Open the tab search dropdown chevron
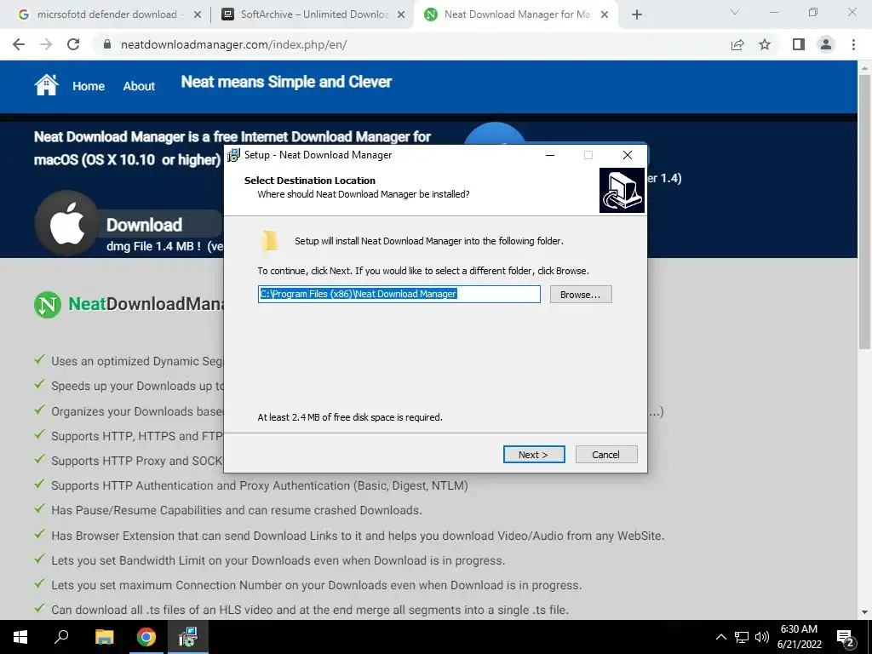This screenshot has height=654, width=872. 735,12
